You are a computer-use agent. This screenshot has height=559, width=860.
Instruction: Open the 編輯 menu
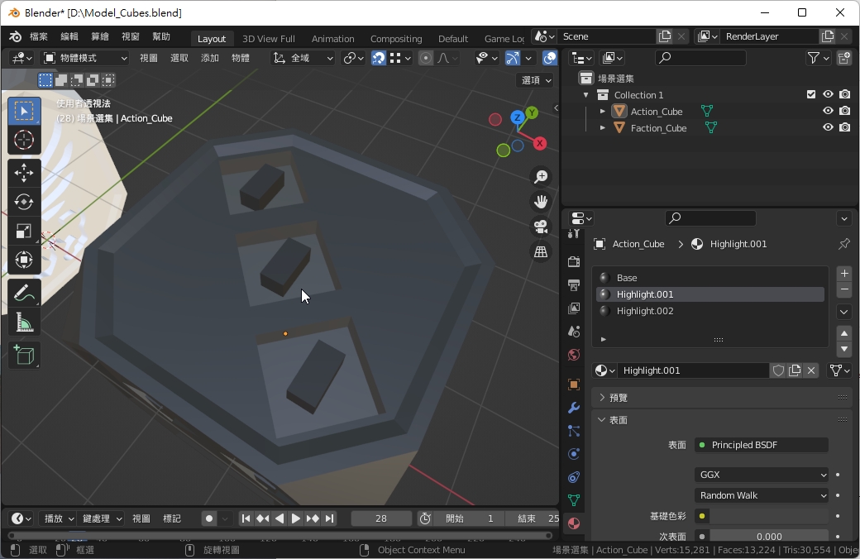click(69, 37)
